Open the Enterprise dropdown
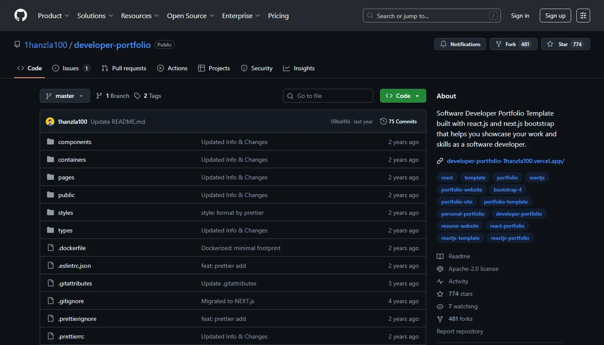The height and width of the screenshot is (345, 604). (241, 16)
